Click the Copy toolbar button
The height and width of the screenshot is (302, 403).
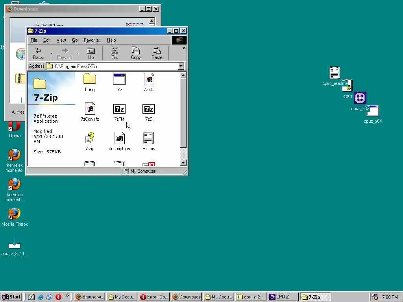coord(136,53)
